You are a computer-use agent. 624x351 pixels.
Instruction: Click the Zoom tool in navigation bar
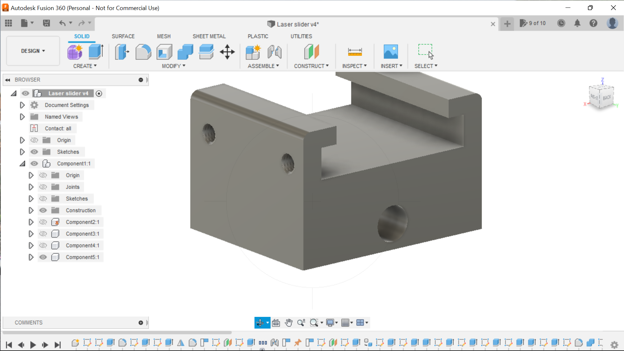301,323
